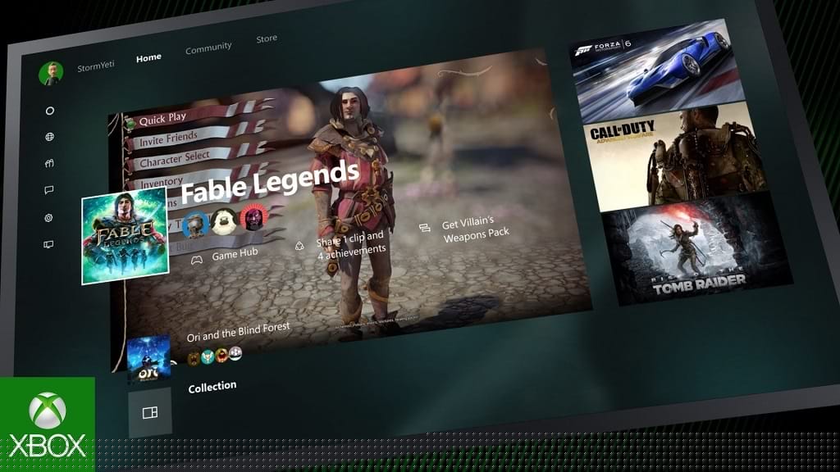Open the messages chat bubble icon

coord(49,190)
